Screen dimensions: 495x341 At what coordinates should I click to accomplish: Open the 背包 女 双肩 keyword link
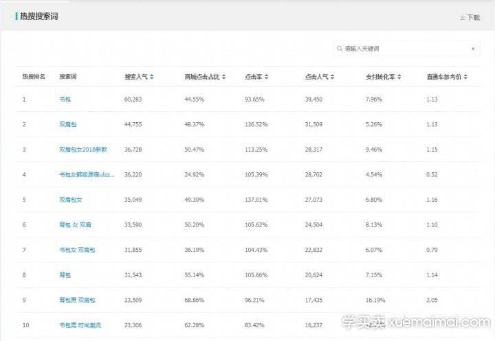click(x=75, y=225)
